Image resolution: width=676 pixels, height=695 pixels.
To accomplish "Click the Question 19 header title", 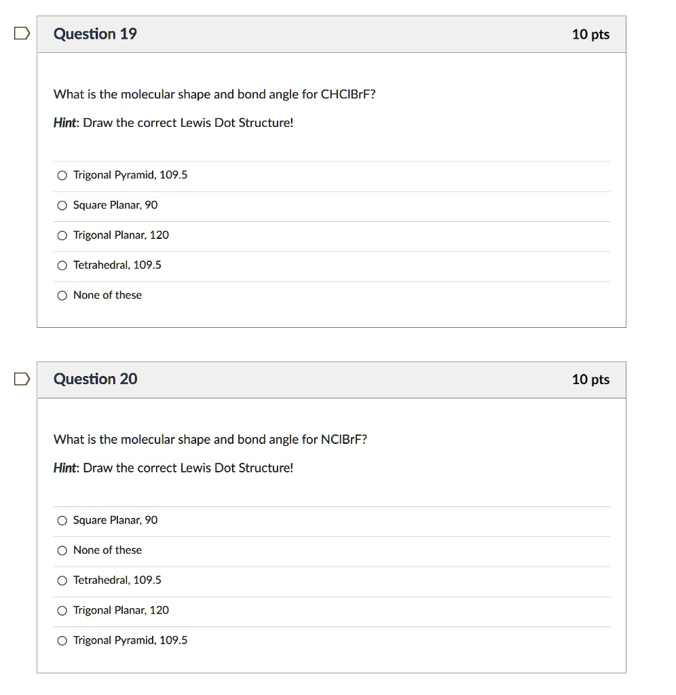I will (x=95, y=33).
